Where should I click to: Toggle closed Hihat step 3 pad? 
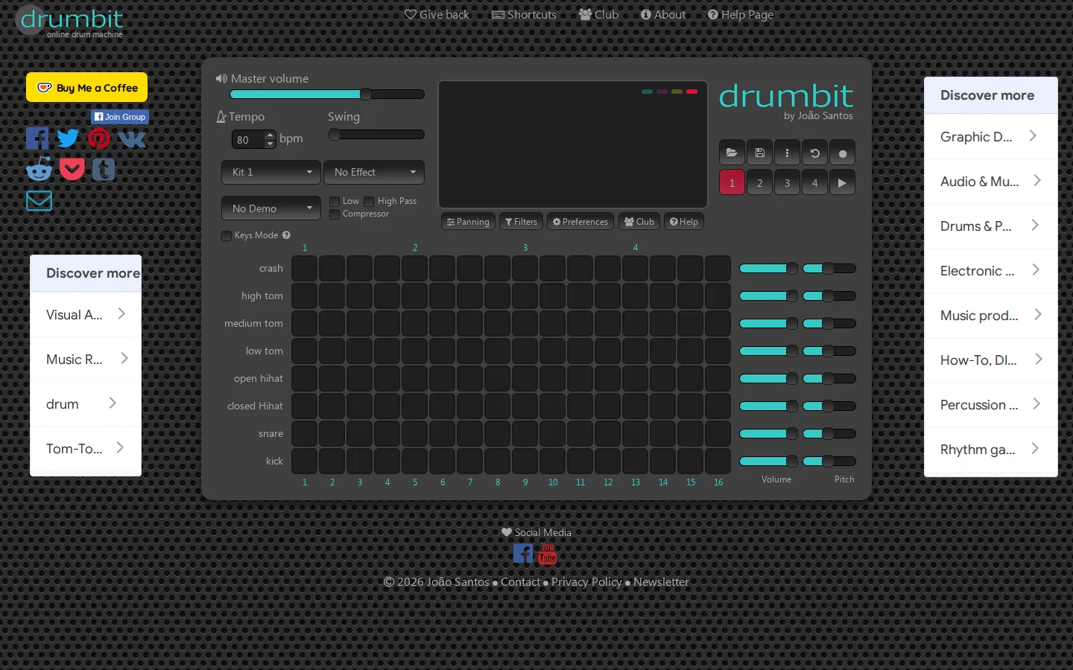coord(359,406)
